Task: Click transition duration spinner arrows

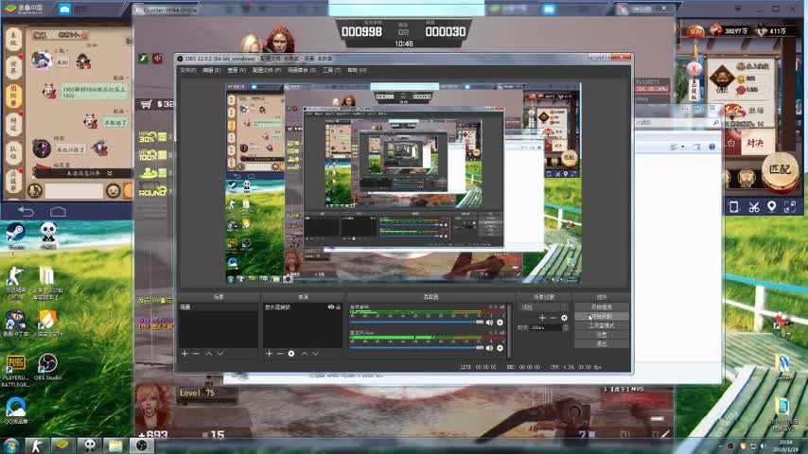Action: (566, 328)
